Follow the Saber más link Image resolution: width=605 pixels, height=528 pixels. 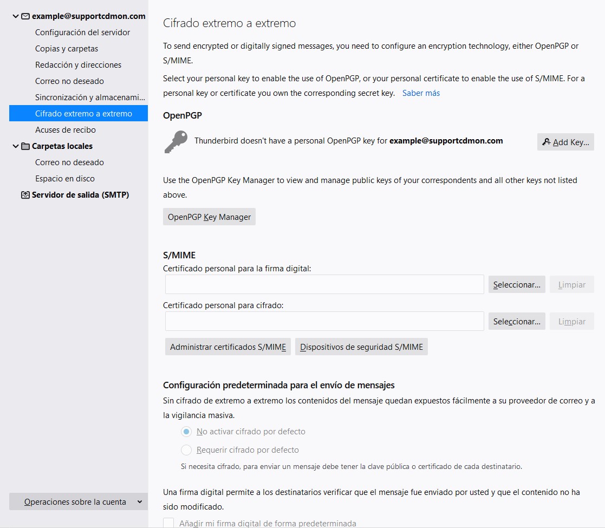coord(421,93)
